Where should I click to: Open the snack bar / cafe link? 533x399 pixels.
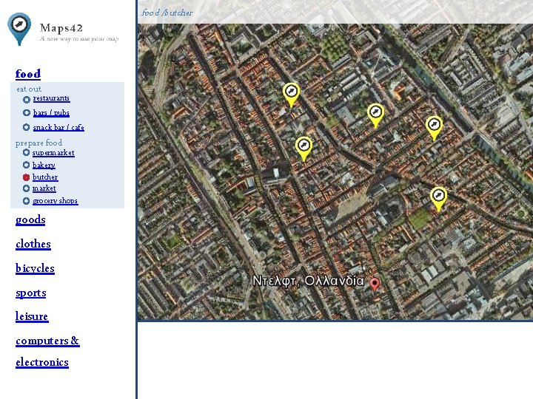point(58,128)
